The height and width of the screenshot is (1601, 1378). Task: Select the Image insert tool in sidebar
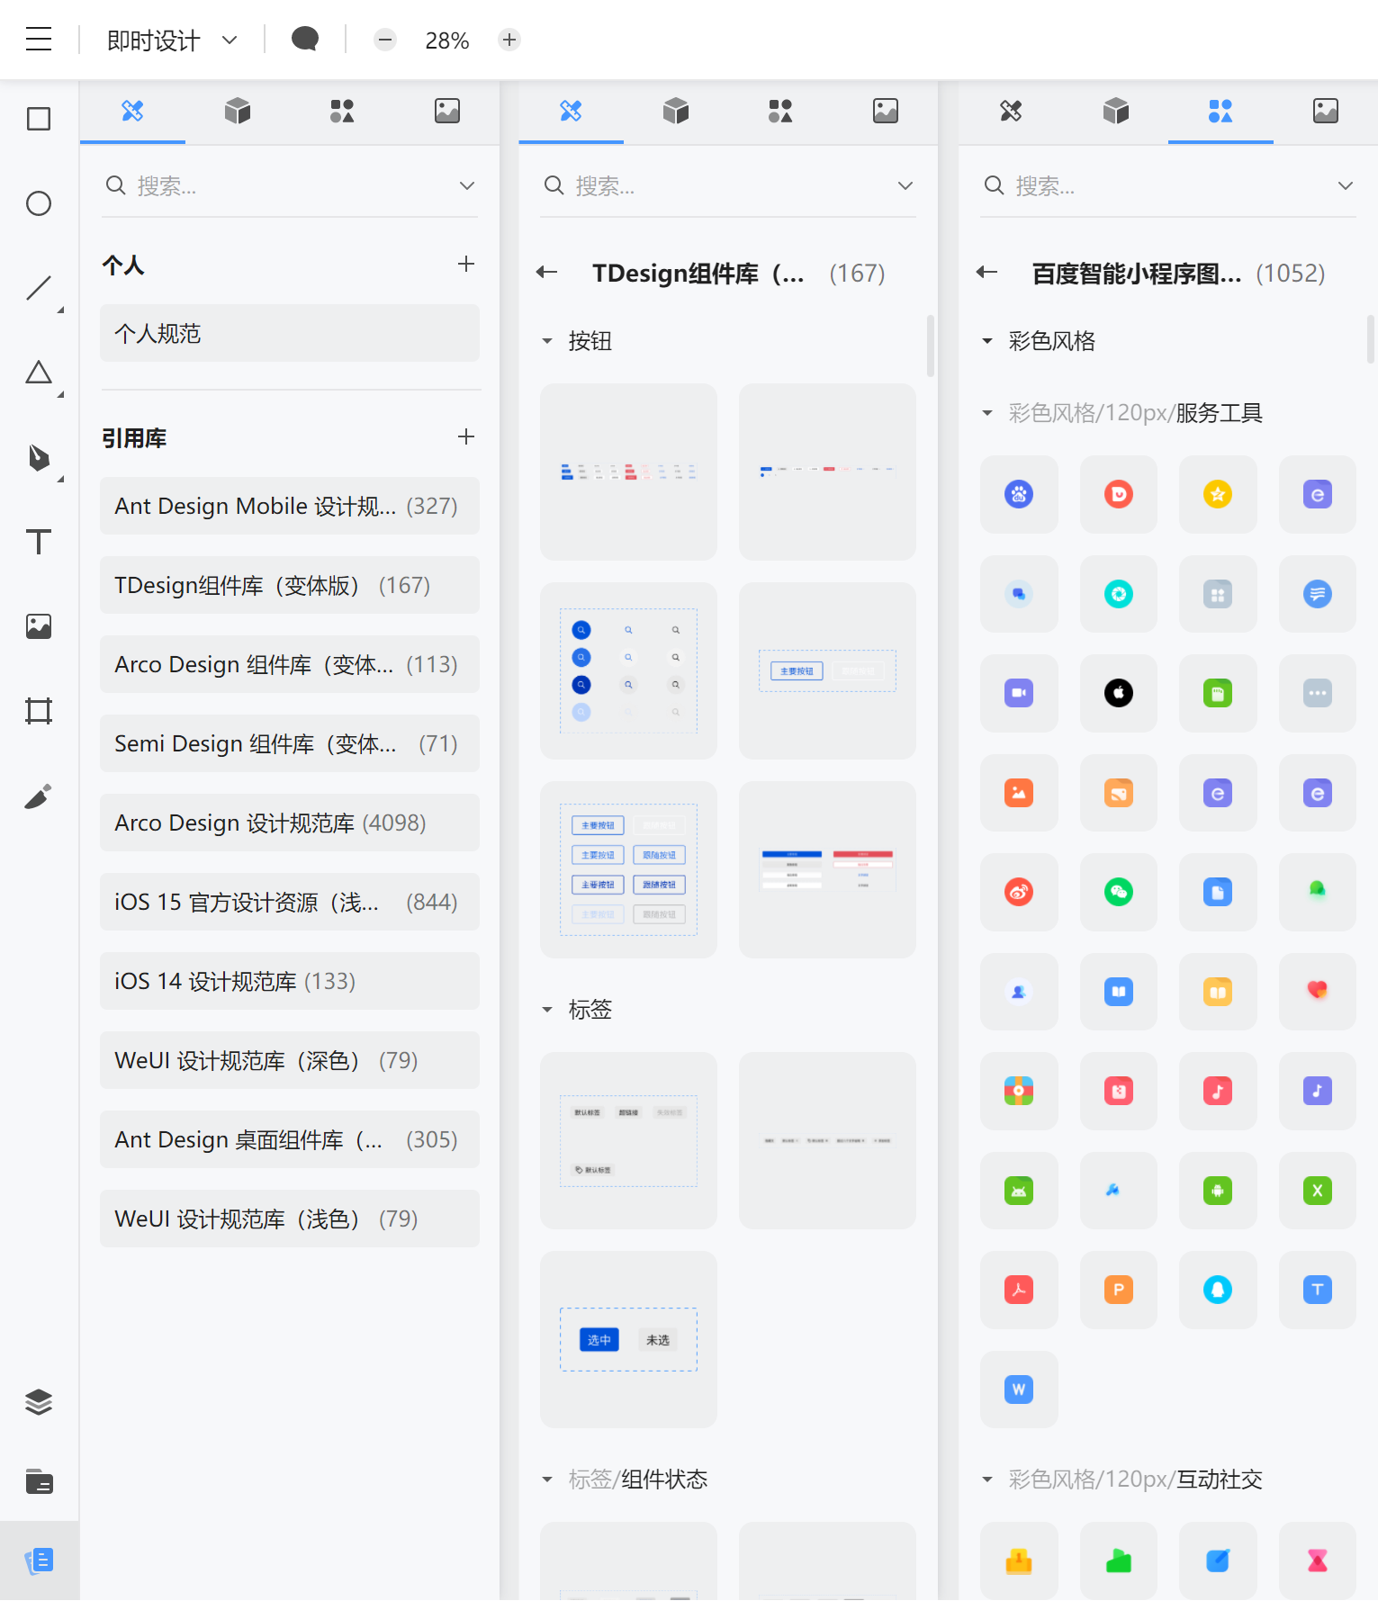(x=39, y=626)
